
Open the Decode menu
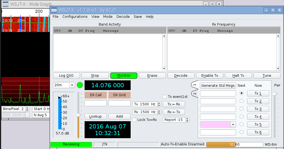(123, 16)
